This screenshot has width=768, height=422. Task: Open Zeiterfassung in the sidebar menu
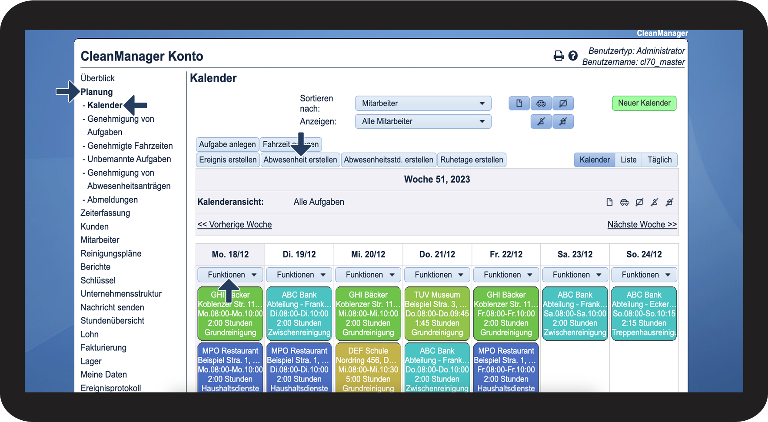tap(105, 213)
